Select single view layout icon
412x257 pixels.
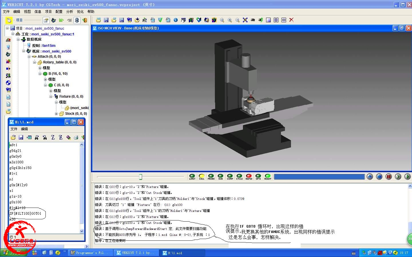pyautogui.click(x=268, y=20)
